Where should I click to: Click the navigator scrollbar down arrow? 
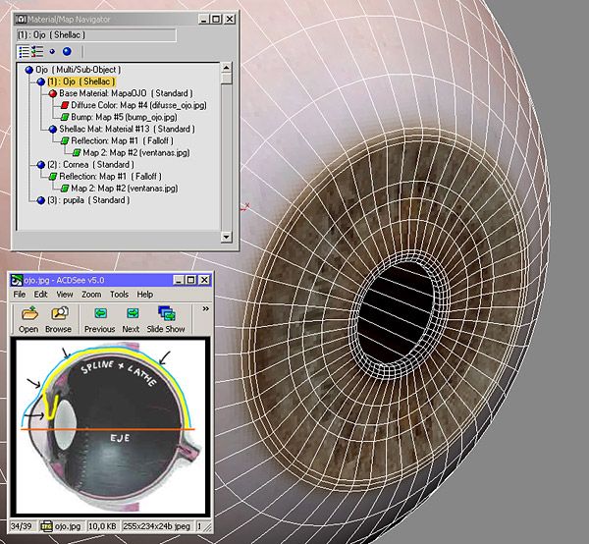226,237
